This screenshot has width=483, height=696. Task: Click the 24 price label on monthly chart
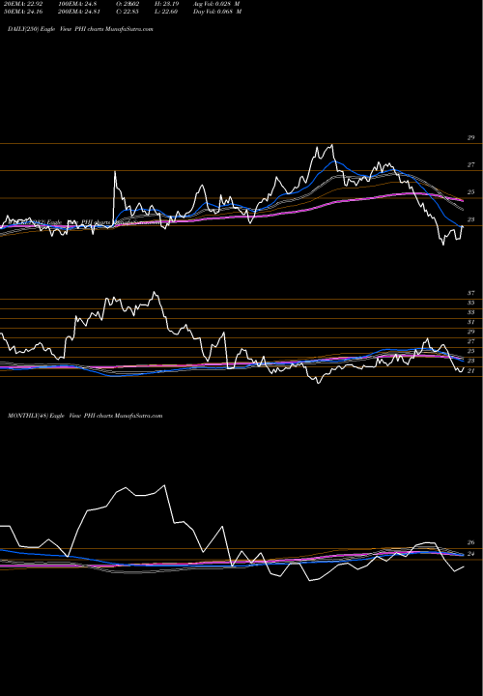pyautogui.click(x=470, y=554)
